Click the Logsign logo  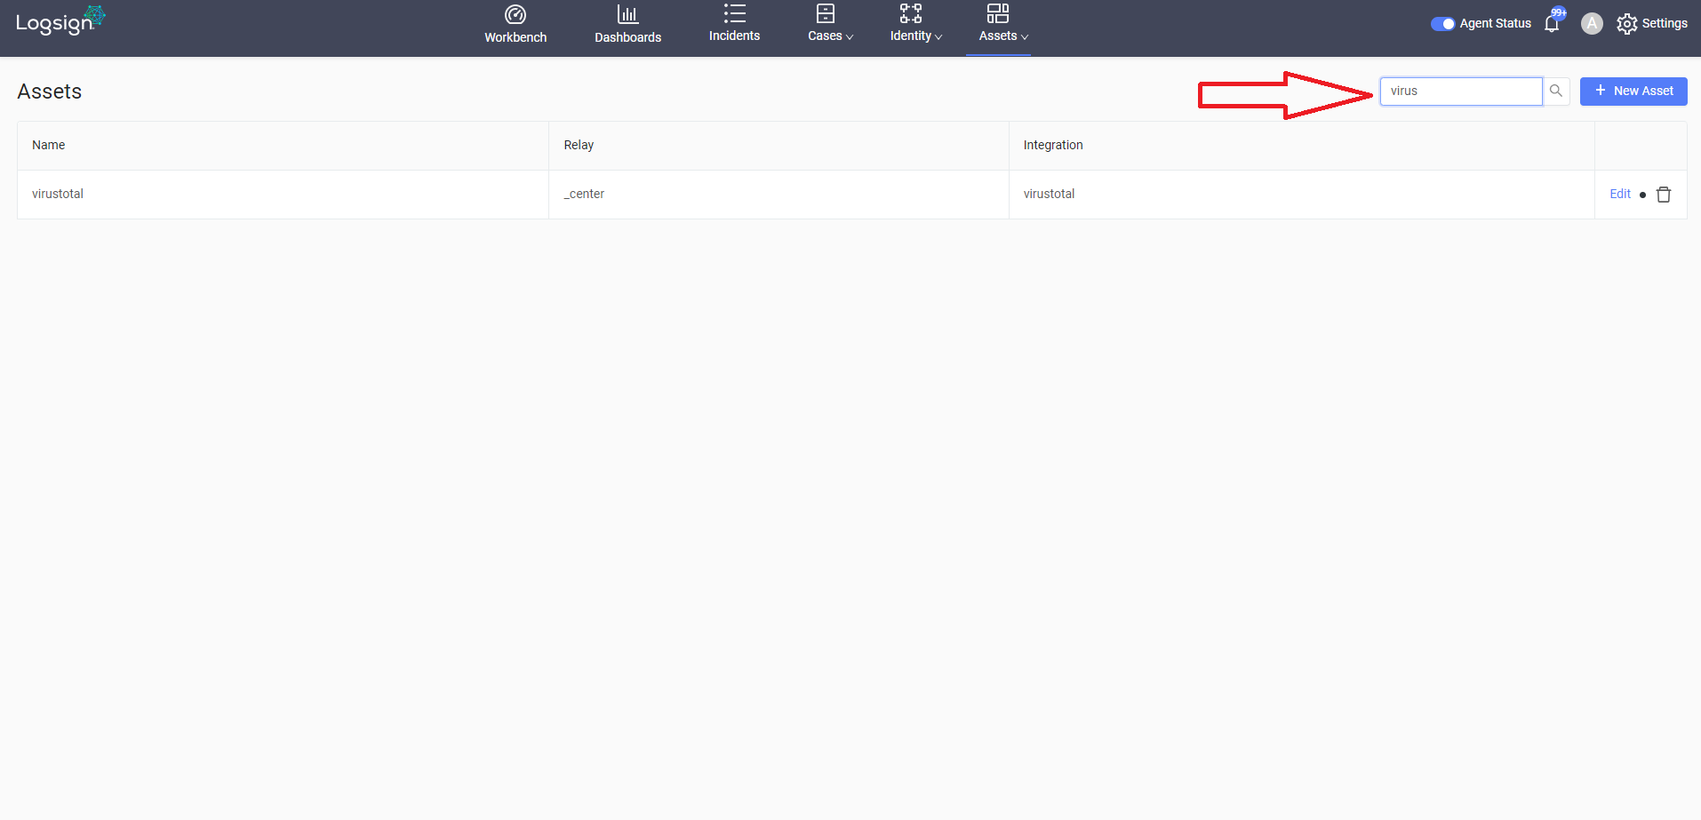(x=60, y=21)
